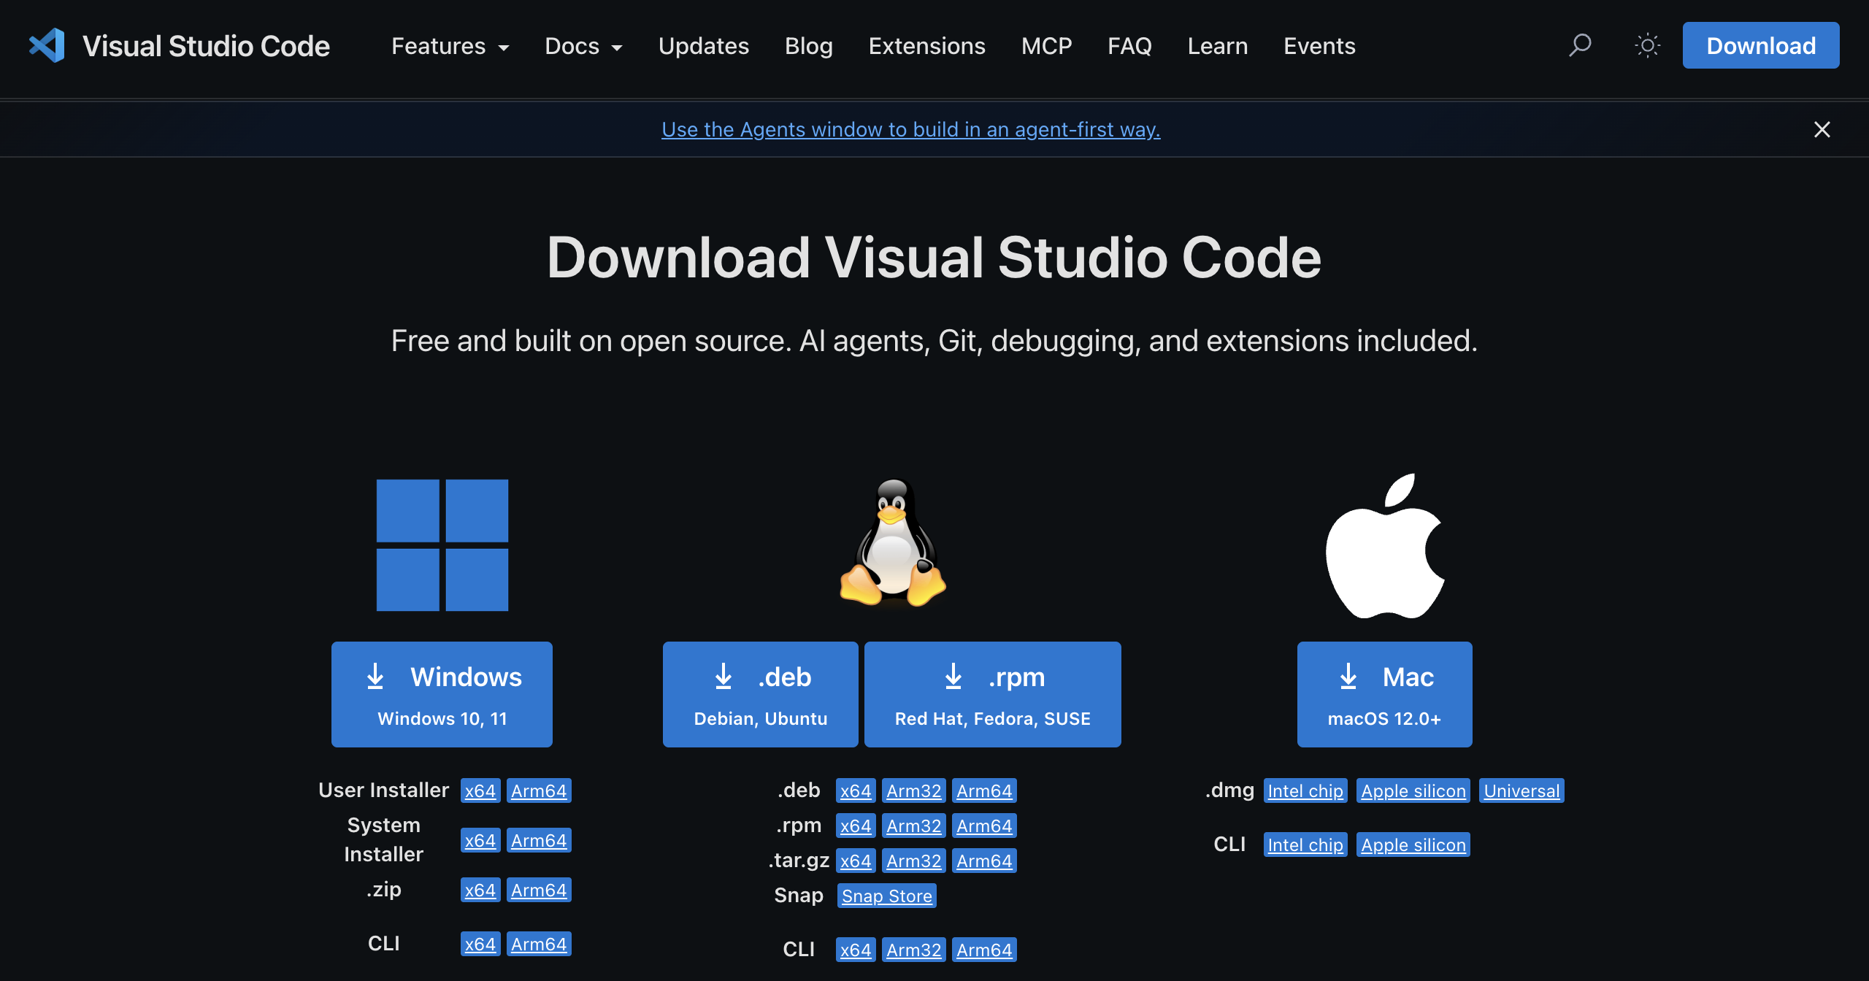
Task: Expand the Features dropdown menu
Action: 450,46
